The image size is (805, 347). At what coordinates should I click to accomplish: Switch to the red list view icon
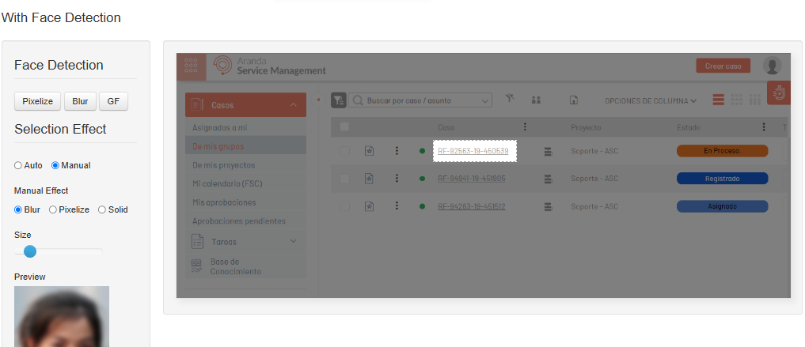point(719,100)
